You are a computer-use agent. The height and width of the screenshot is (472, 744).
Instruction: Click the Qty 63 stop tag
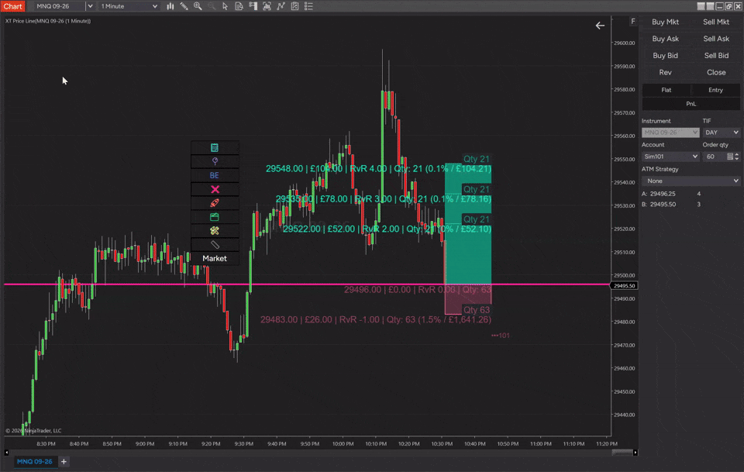click(x=477, y=310)
